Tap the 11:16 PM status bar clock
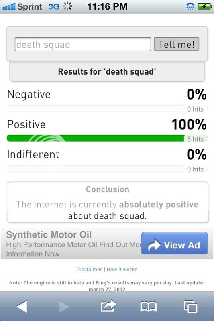Image resolution: width=214 pixels, height=321 pixels. [x=107, y=6]
